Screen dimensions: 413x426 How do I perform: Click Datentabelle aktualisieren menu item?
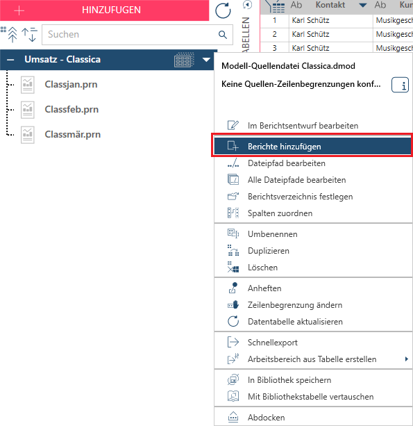click(x=314, y=322)
